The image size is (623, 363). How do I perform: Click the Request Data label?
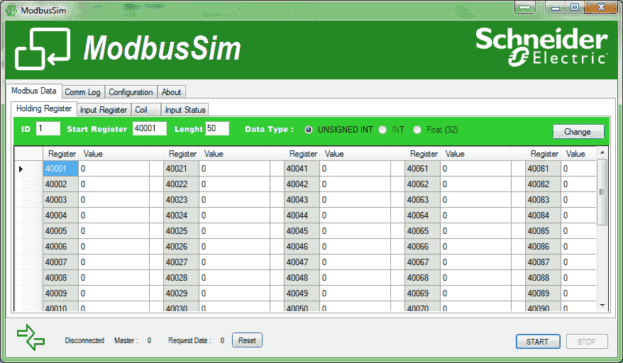pyautogui.click(x=190, y=340)
